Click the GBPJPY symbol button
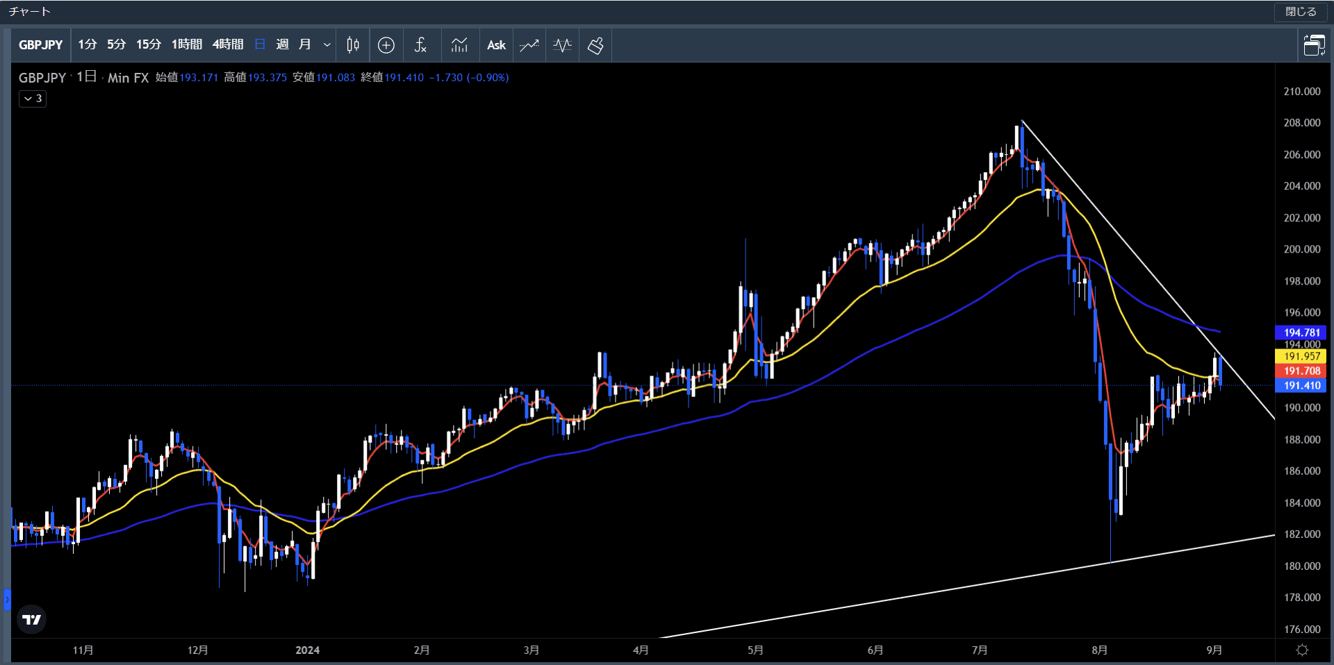The height and width of the screenshot is (665, 1334). coord(41,45)
